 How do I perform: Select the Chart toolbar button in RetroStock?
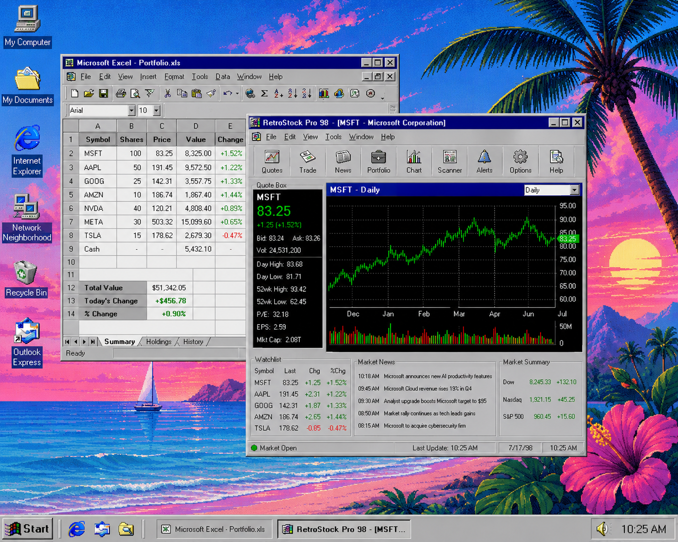pos(414,162)
